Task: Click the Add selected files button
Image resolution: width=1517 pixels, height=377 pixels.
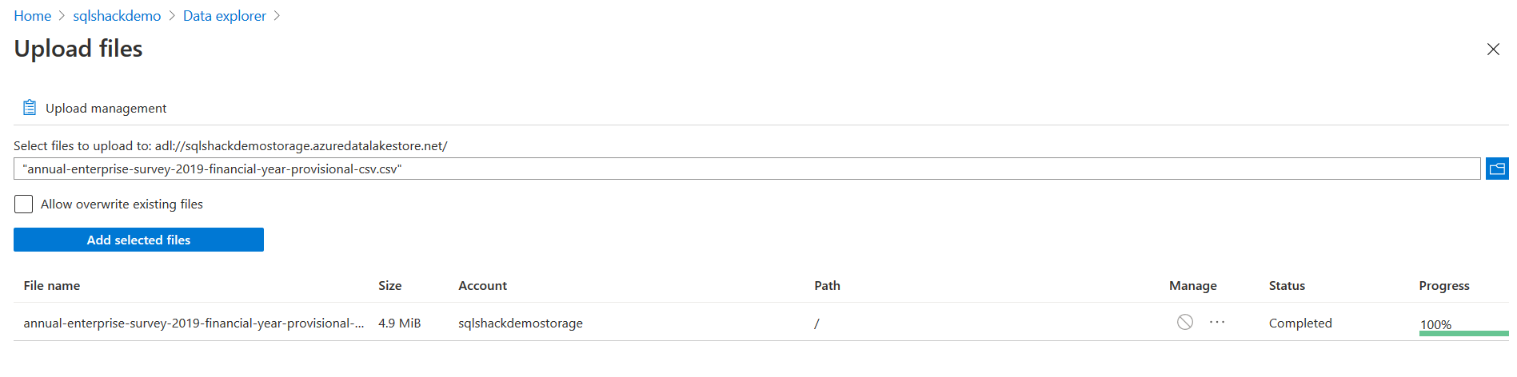Action: (x=138, y=240)
